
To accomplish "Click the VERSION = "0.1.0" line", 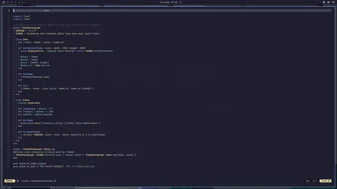I will [26, 30].
